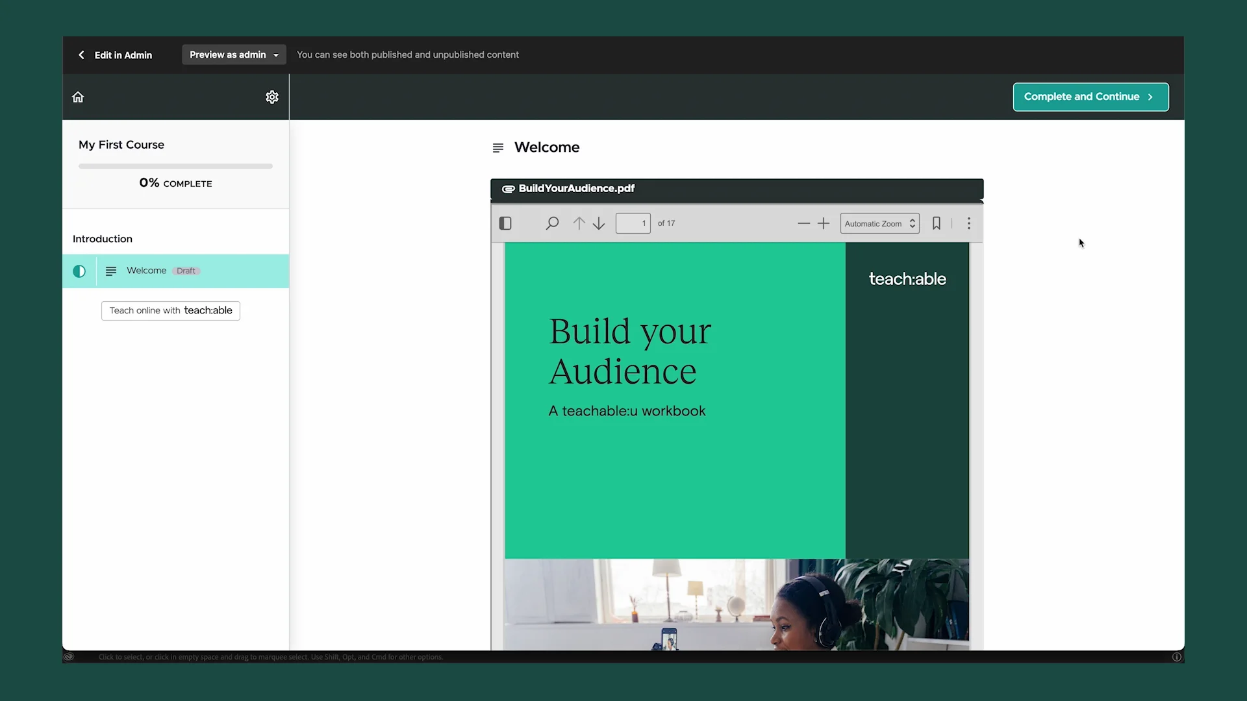This screenshot has height=701, width=1247.
Task: Click the PDF bookmark icon
Action: coord(937,223)
